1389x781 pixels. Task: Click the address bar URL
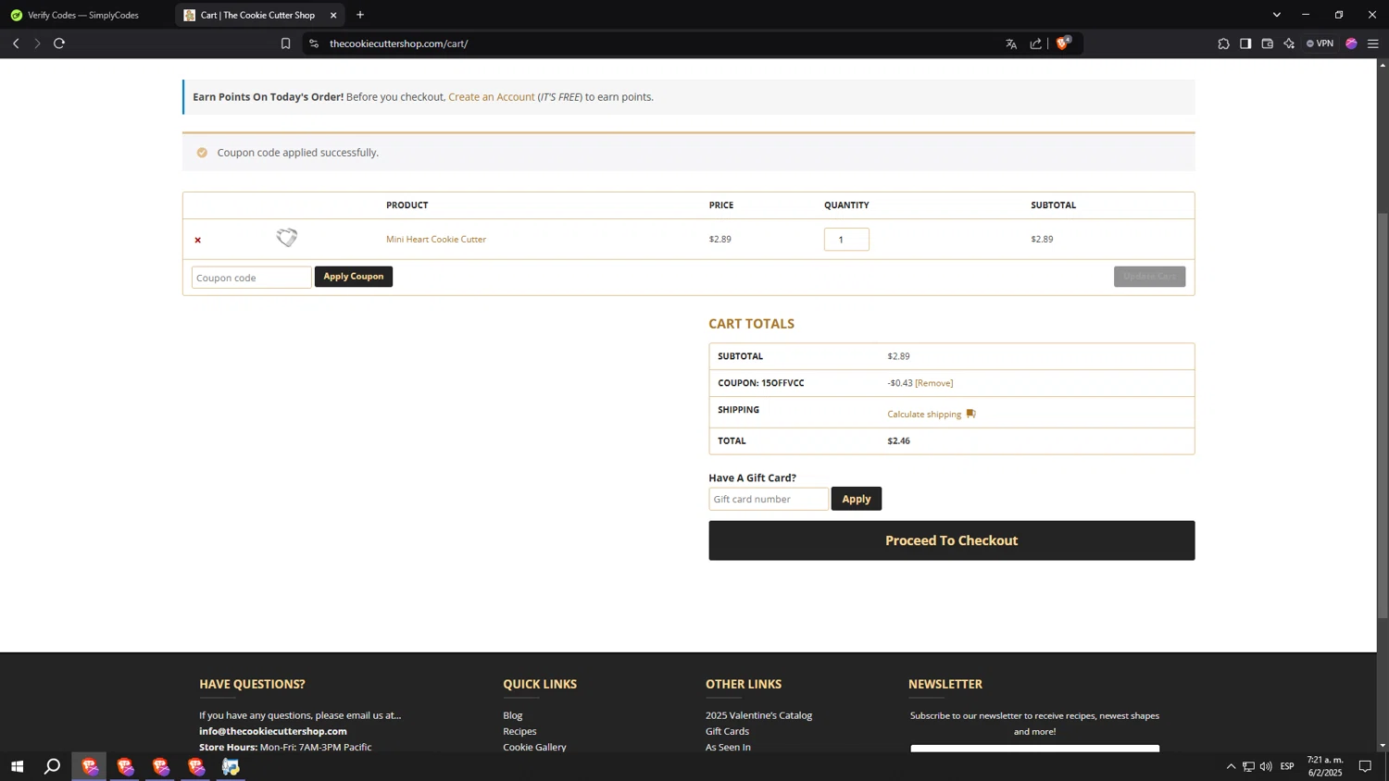(x=398, y=43)
